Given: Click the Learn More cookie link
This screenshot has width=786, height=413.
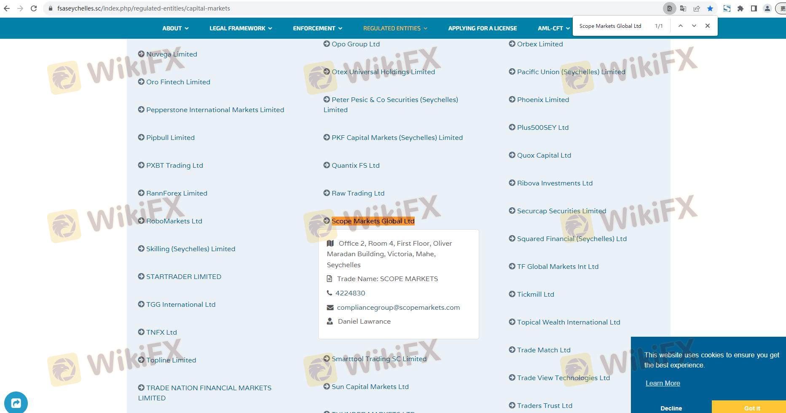Looking at the screenshot, I should [x=663, y=383].
